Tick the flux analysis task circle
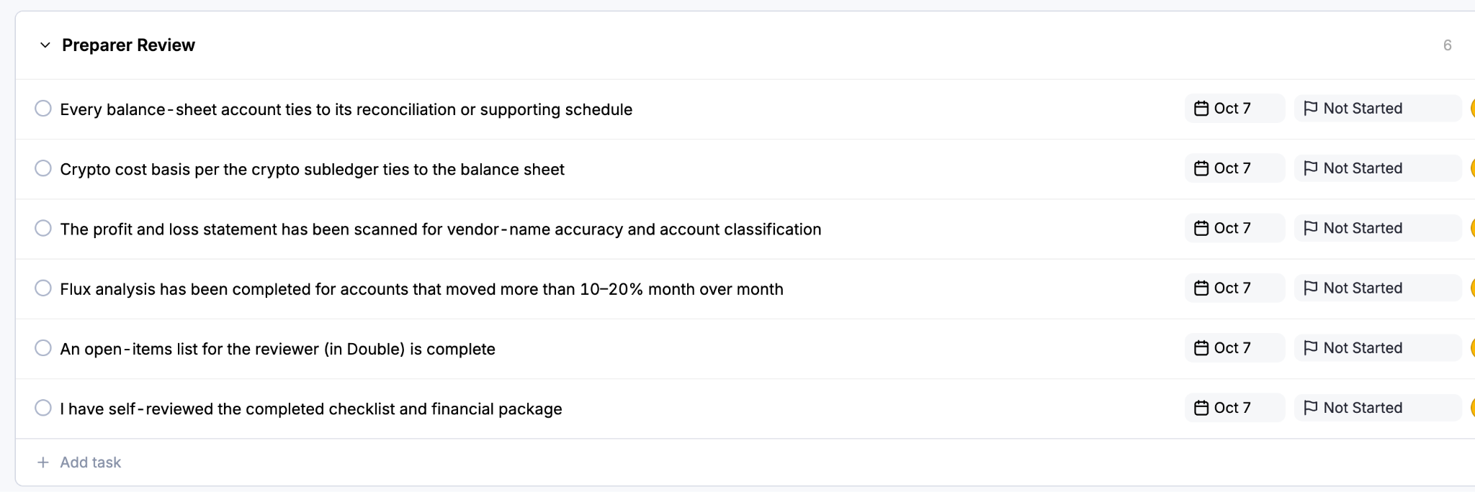 [43, 288]
